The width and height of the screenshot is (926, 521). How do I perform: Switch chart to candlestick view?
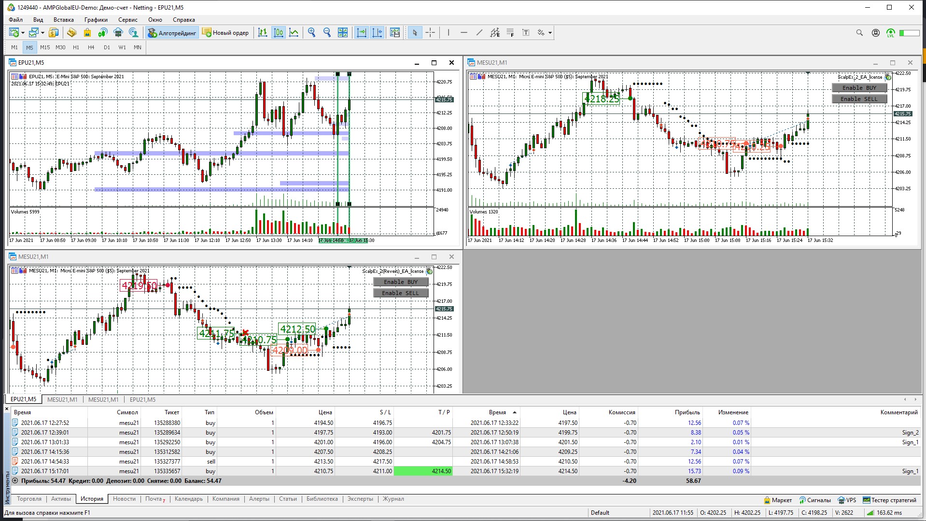[279, 33]
